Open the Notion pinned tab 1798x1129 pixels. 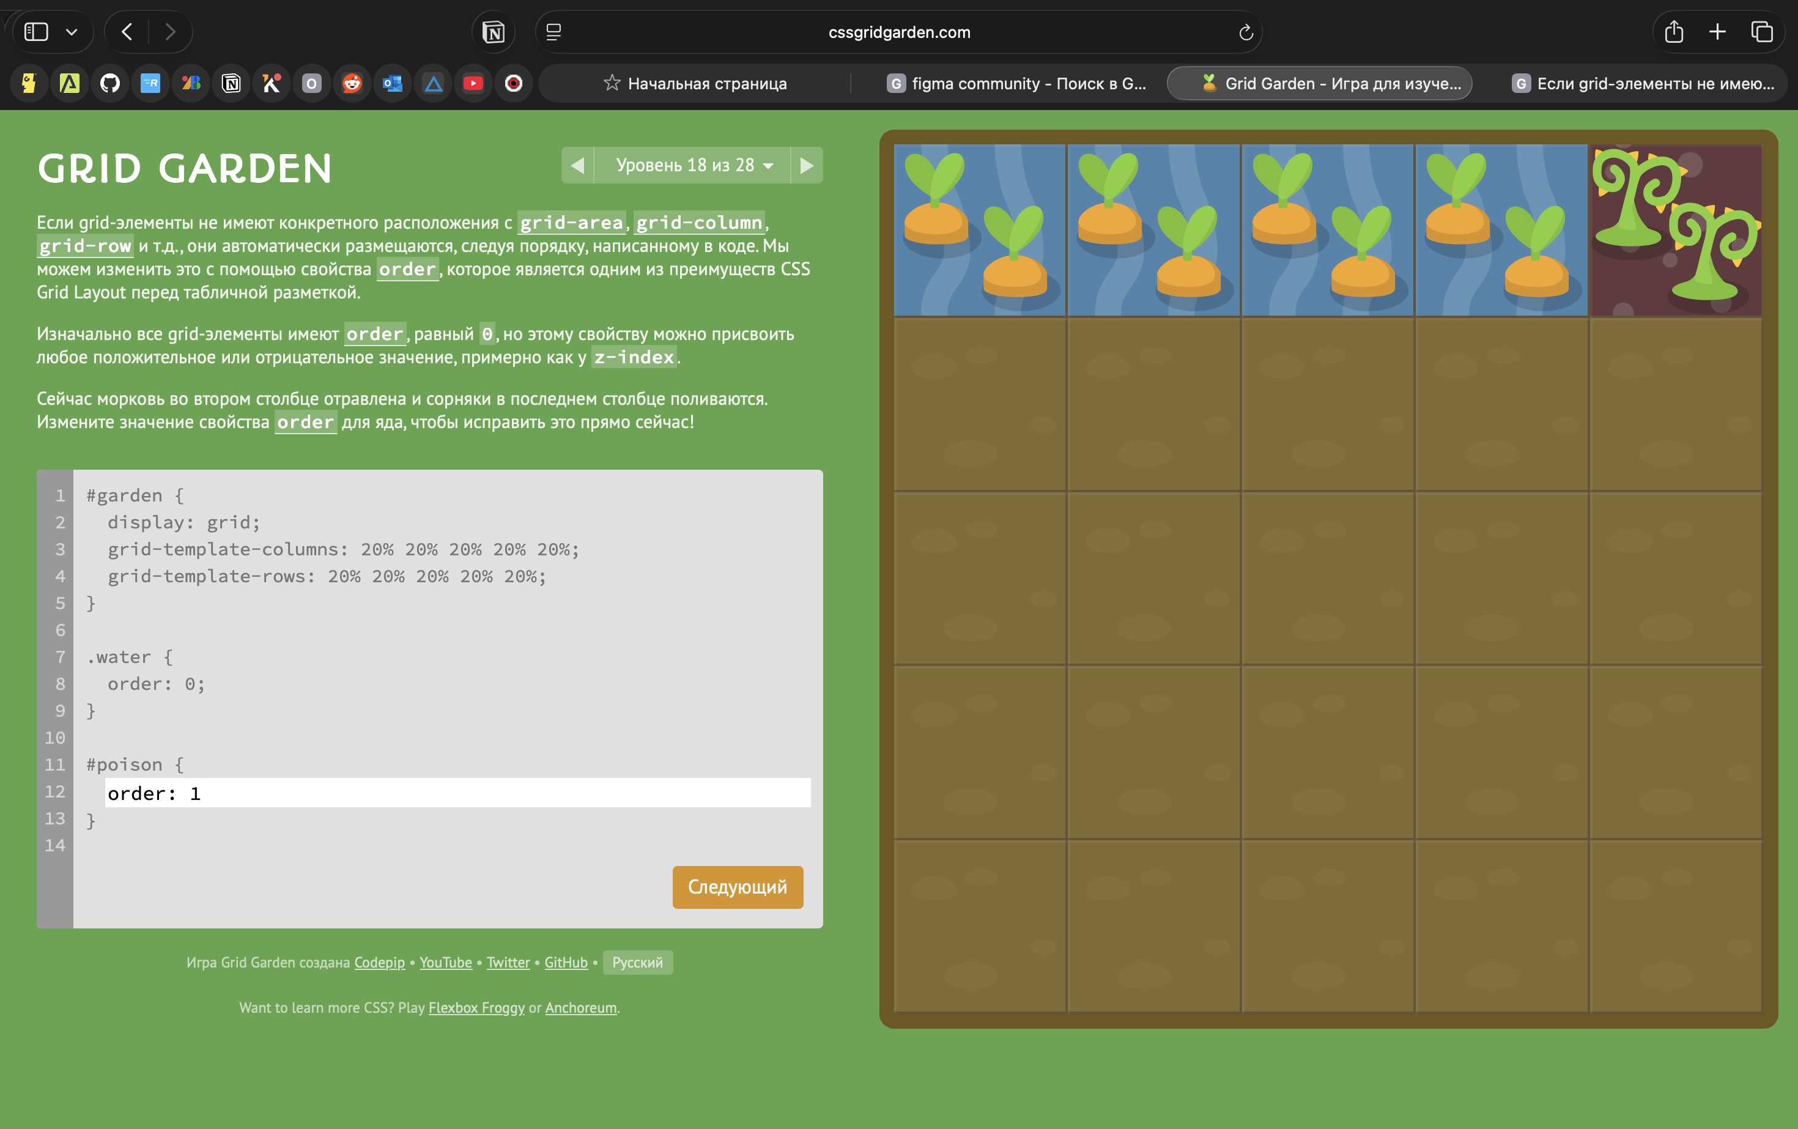(231, 84)
